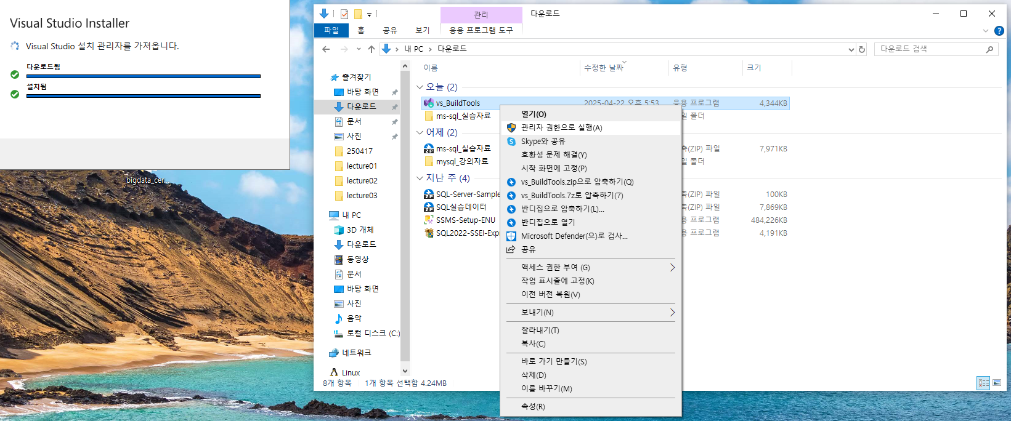Choose 관리자 권한으로 실행 from the context menu
The width and height of the screenshot is (1011, 421).
(x=592, y=127)
